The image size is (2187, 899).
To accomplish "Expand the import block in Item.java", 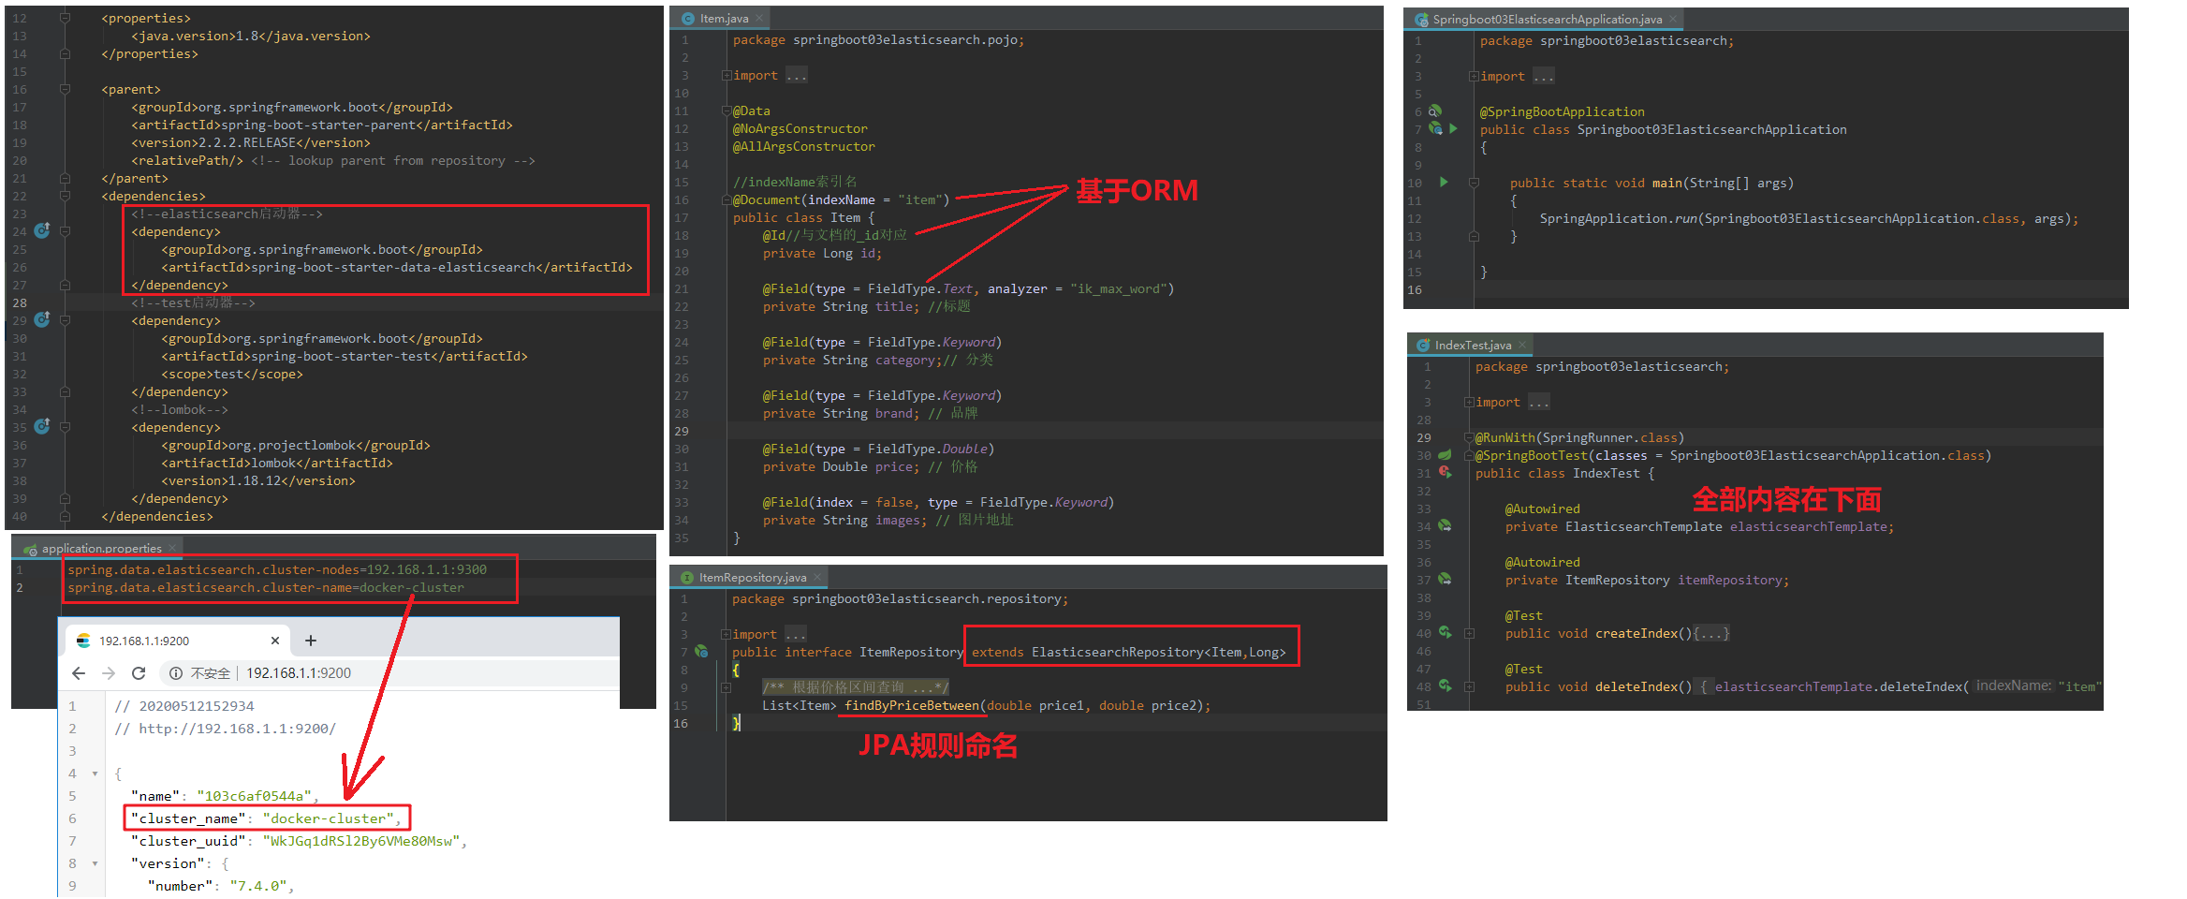I will 727,75.
